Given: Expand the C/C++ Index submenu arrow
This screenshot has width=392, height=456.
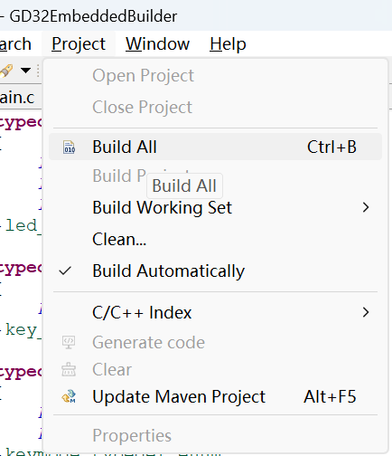Looking at the screenshot, I should (366, 312).
